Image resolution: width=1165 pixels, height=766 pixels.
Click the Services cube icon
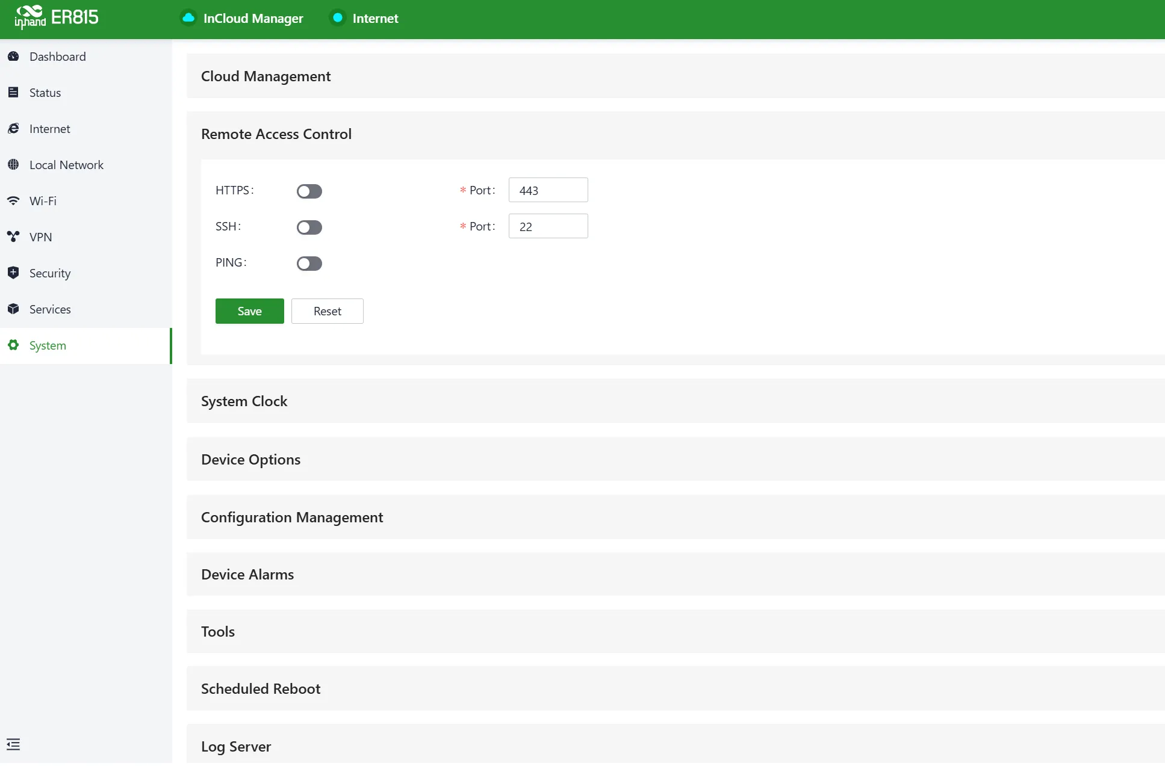13,309
